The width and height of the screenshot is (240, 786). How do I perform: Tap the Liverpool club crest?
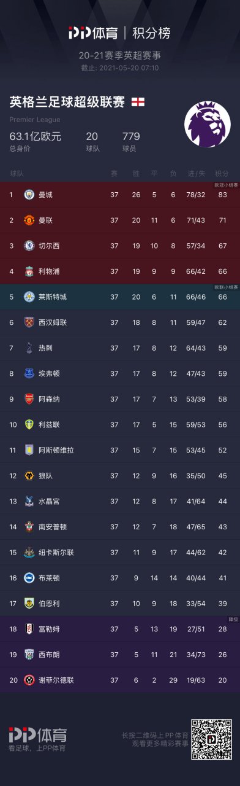[29, 271]
